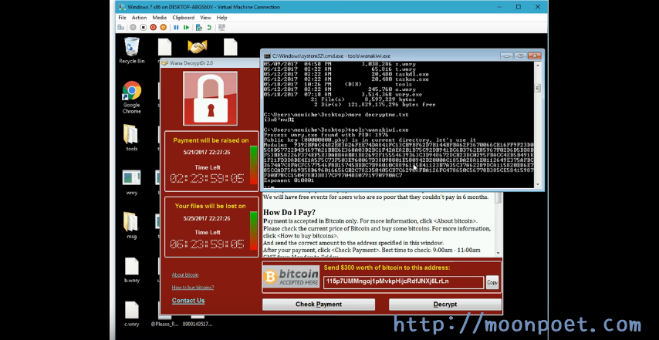The height and width of the screenshot is (340, 659).
Task: Click the files-lost countdown progress bar
Action: 253,231
